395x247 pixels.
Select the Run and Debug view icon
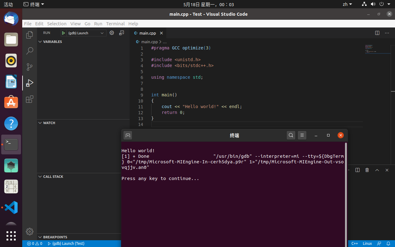(x=30, y=83)
